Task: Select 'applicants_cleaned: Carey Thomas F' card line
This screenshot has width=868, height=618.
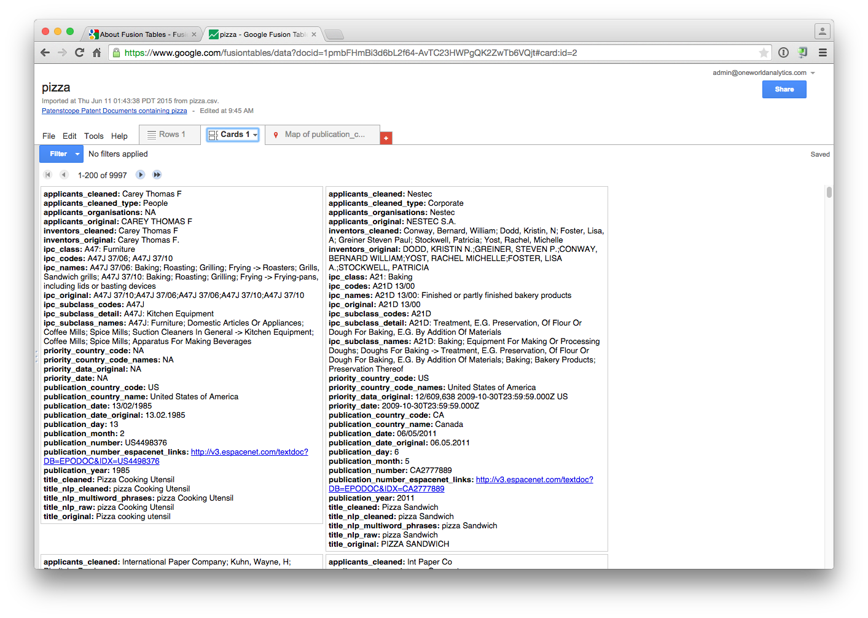Action: [112, 194]
